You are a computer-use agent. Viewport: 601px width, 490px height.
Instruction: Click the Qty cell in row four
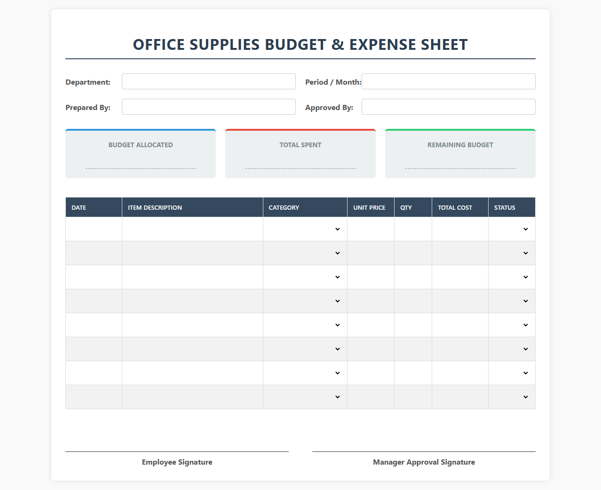(413, 301)
